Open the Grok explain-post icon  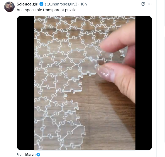point(143,4)
